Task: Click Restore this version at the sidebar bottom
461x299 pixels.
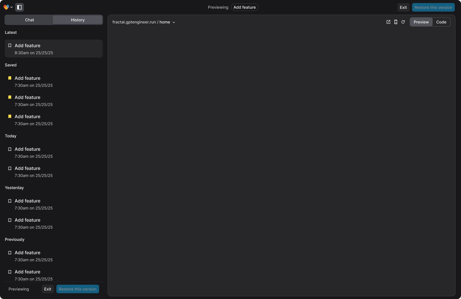Action: (77, 289)
